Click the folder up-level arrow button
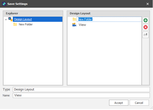The width and height of the screenshot is (153, 110). tap(145, 35)
